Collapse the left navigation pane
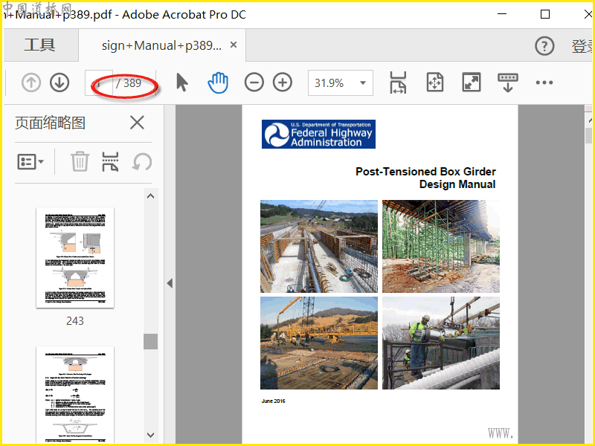 (170, 283)
